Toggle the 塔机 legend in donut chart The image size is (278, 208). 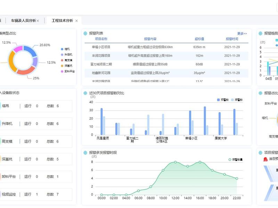pyautogui.click(x=65, y=49)
